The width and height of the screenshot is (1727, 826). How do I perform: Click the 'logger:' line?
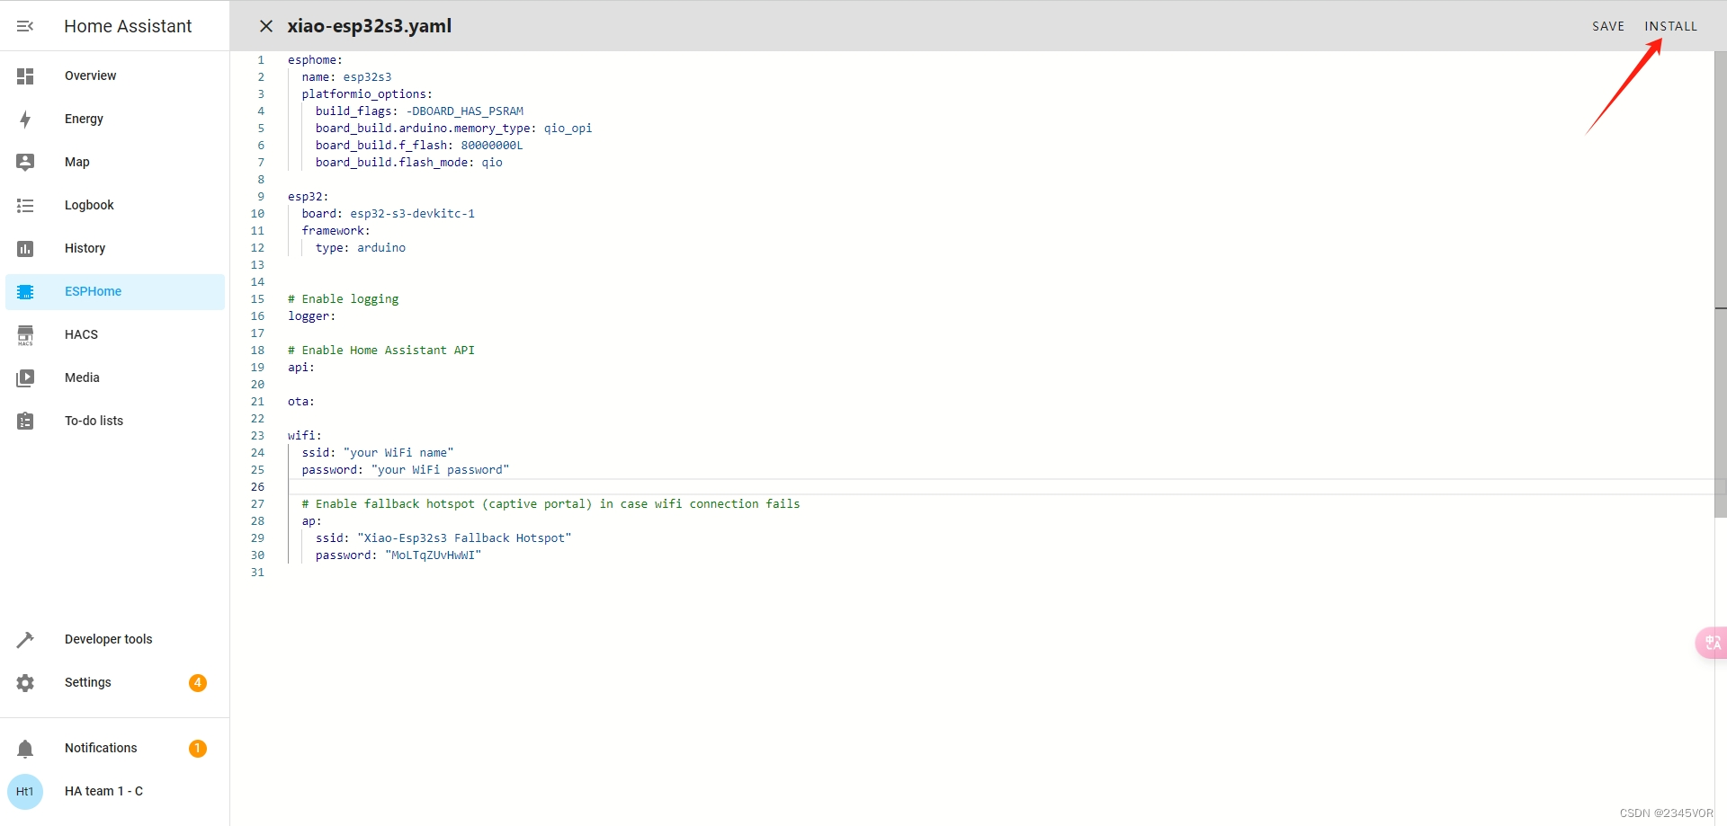tap(311, 316)
